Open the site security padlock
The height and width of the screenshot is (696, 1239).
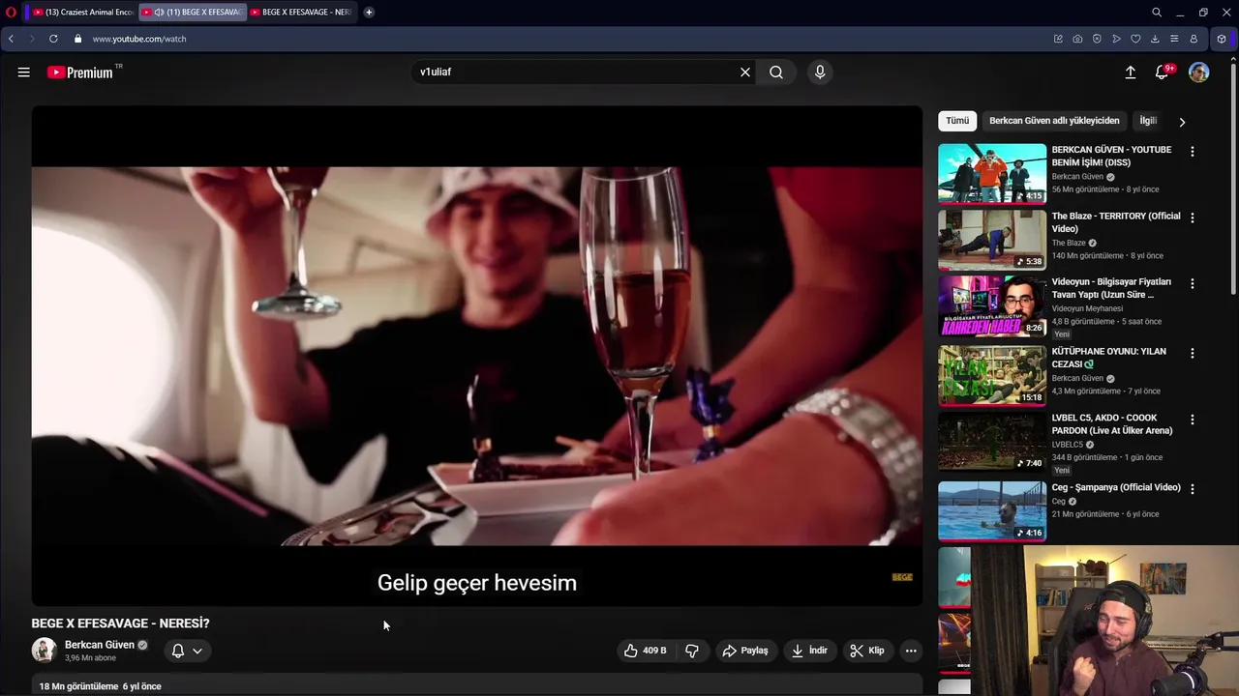pos(77,39)
